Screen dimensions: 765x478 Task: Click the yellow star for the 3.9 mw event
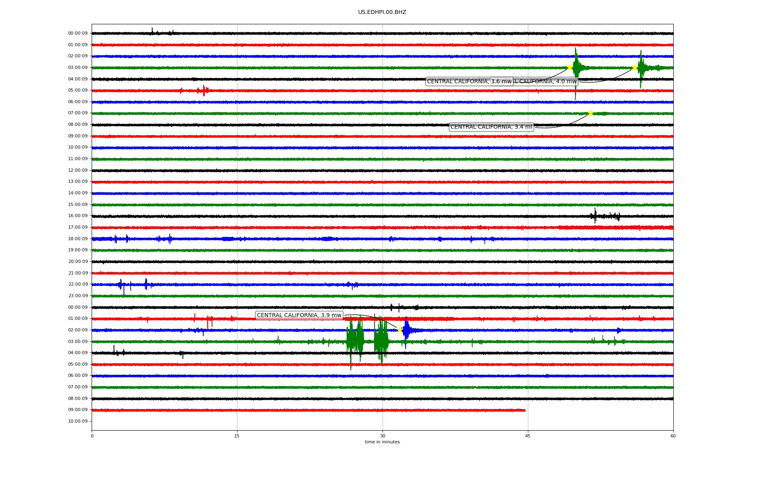point(400,330)
